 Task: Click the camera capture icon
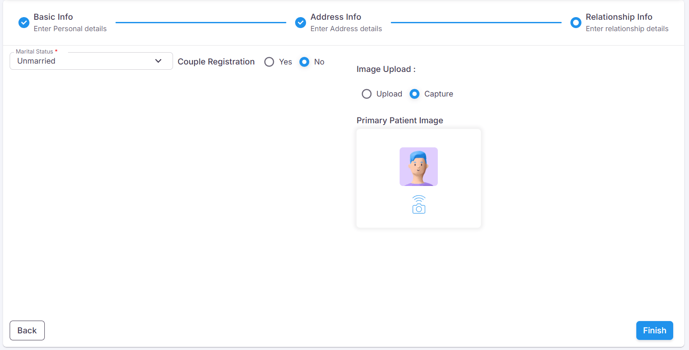(x=419, y=205)
